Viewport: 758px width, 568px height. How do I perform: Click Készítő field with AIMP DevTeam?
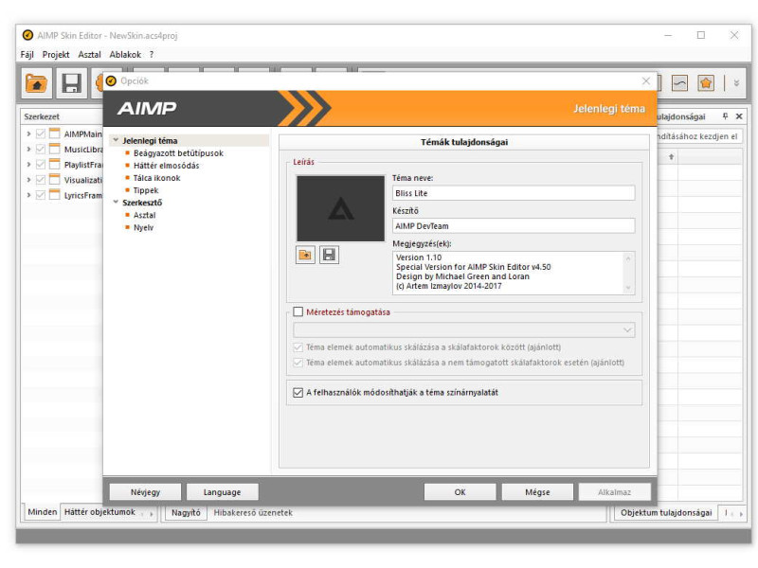(x=514, y=225)
